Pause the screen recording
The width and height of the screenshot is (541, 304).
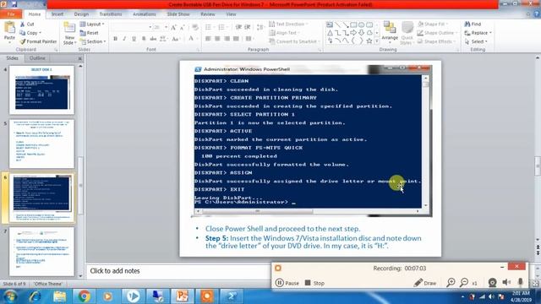point(287,283)
